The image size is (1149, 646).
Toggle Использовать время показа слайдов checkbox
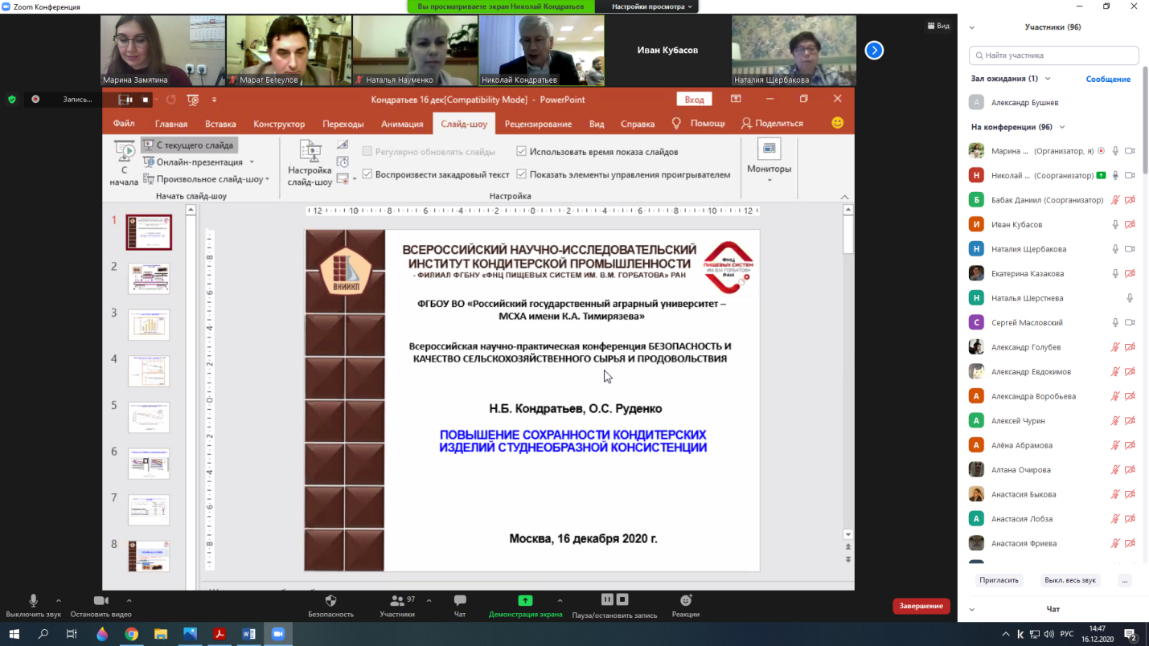click(x=522, y=151)
